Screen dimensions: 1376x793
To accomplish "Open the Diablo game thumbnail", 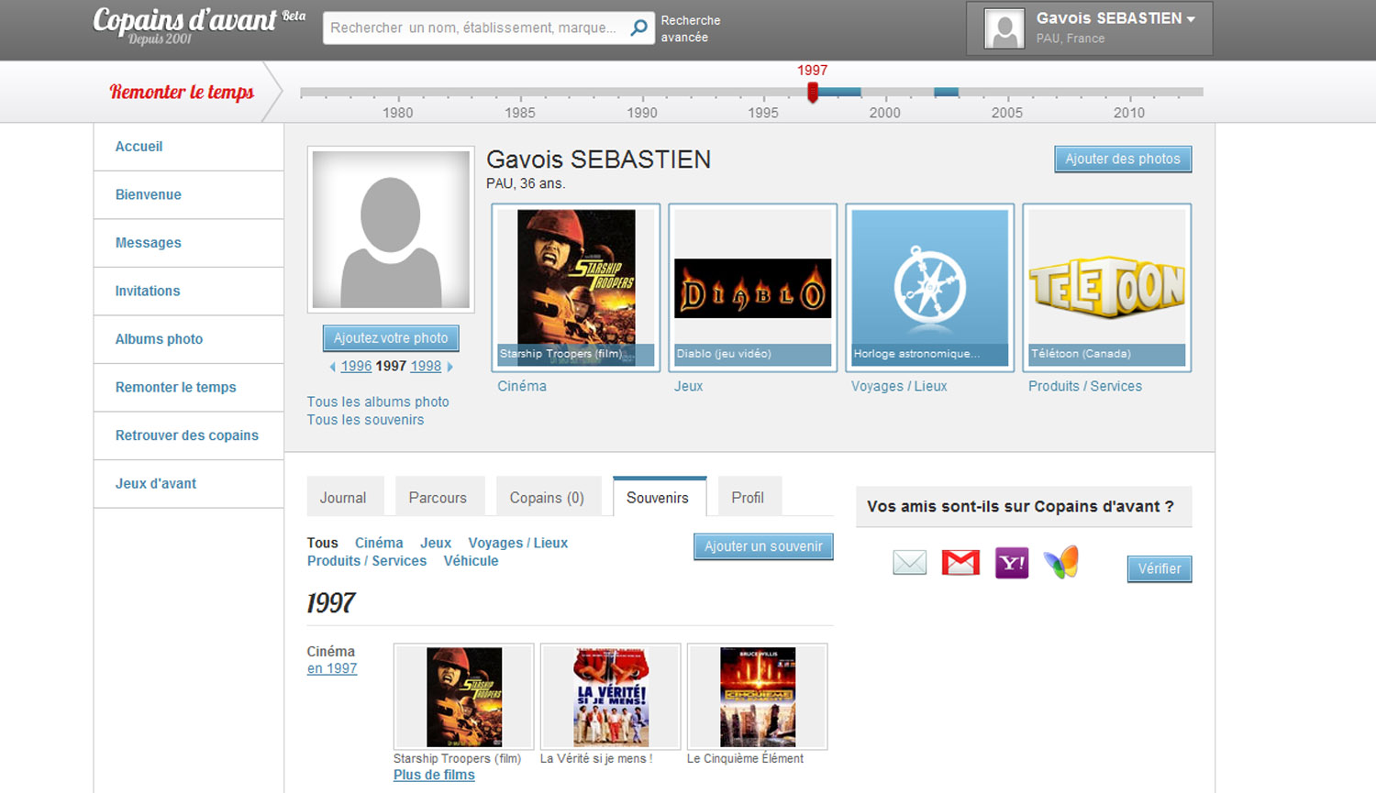I will [x=752, y=288].
